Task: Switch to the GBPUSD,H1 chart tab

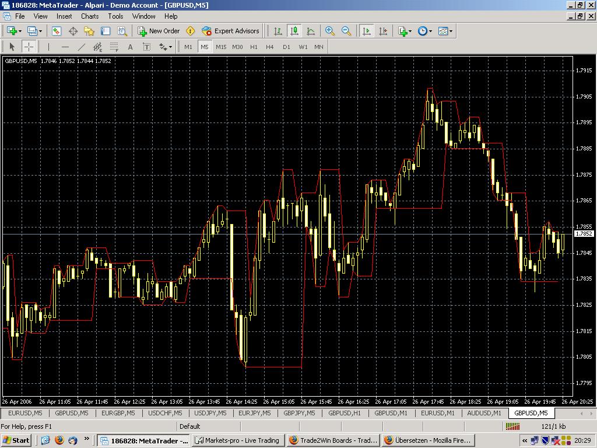Action: coord(345,413)
